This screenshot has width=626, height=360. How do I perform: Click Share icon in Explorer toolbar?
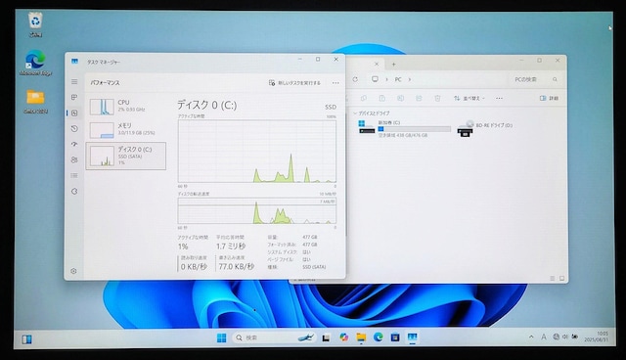pyautogui.click(x=419, y=98)
